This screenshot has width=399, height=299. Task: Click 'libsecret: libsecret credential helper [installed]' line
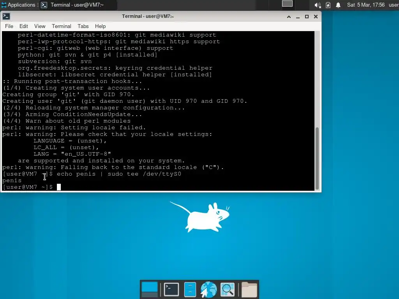(115, 75)
